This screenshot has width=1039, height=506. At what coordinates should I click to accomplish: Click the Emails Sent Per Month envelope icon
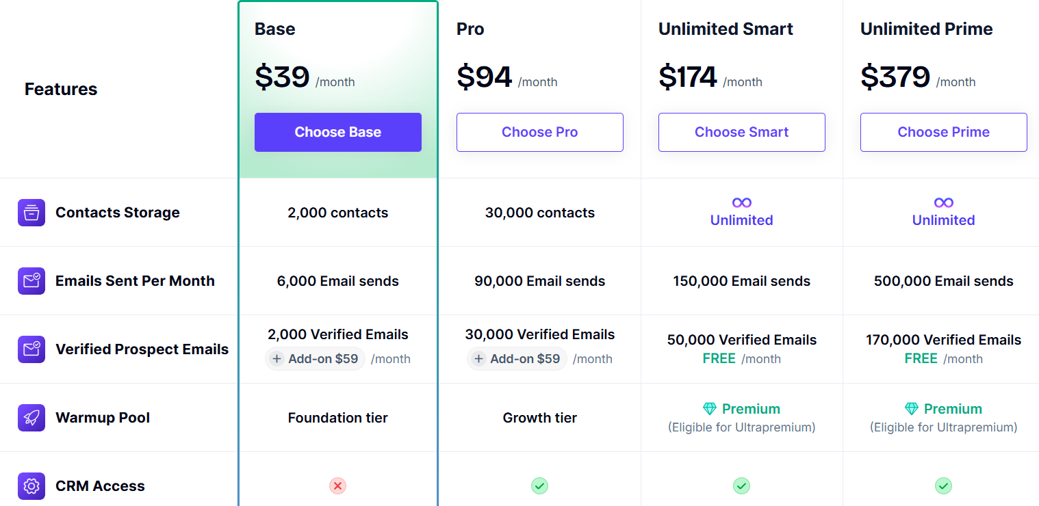click(31, 280)
